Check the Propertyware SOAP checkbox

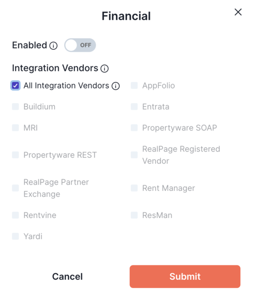click(134, 128)
